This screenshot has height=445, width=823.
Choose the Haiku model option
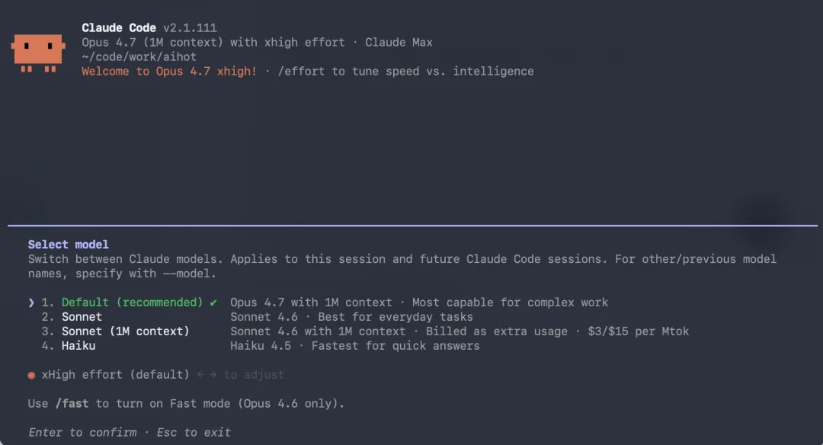78,346
